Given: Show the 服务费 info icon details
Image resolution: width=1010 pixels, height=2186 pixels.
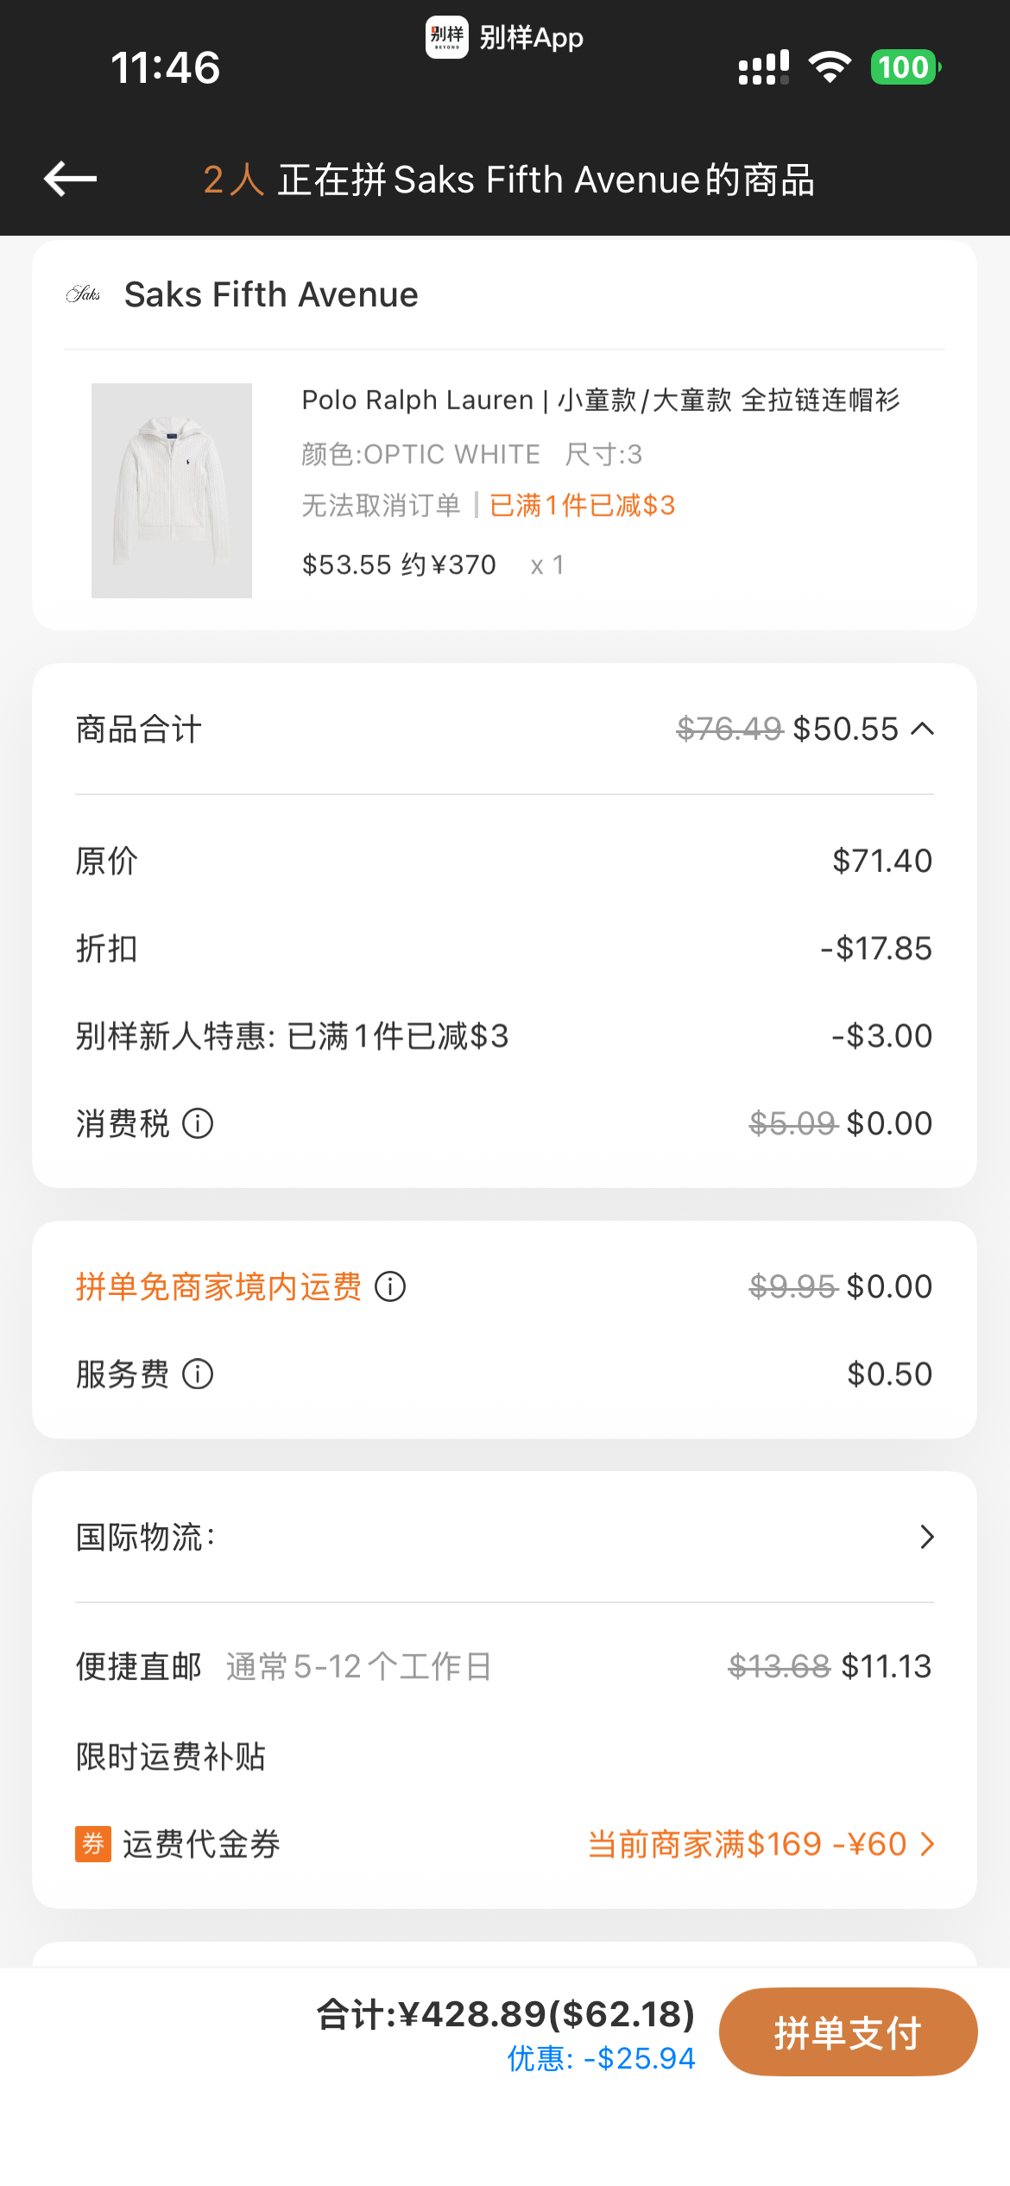Looking at the screenshot, I should click(198, 1374).
